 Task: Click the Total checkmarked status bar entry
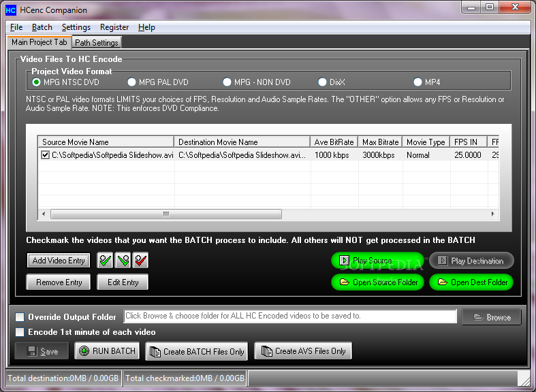pyautogui.click(x=185, y=378)
